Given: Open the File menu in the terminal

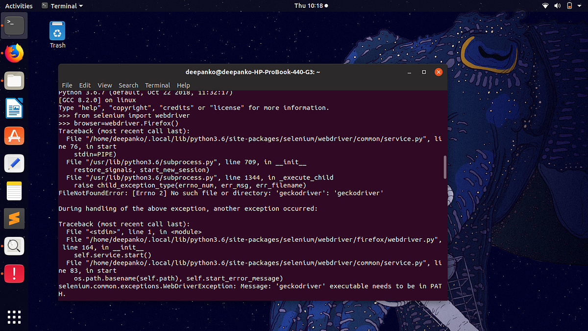Looking at the screenshot, I should click(x=67, y=85).
